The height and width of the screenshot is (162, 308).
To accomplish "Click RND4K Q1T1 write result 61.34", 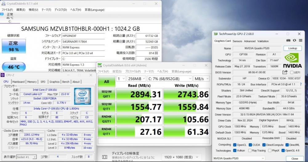I will tap(186, 132).
